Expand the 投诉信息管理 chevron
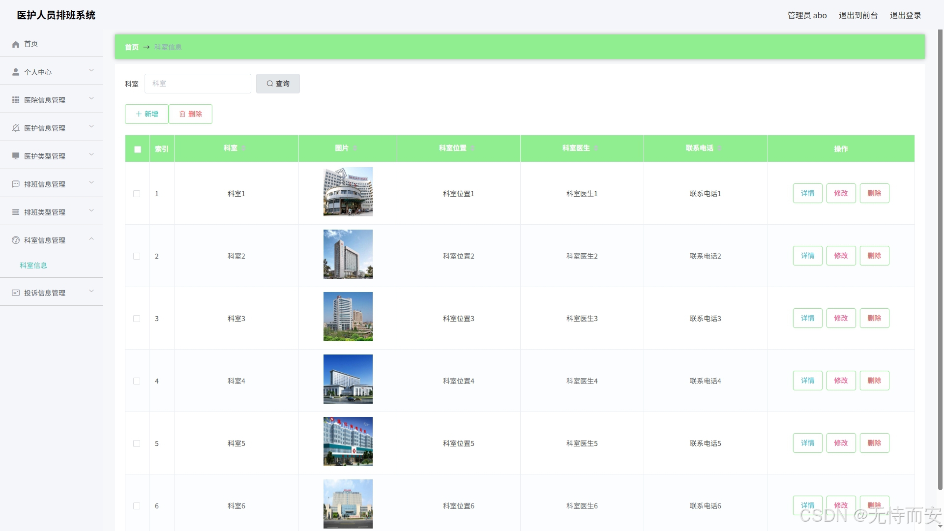The image size is (944, 531). (x=91, y=292)
